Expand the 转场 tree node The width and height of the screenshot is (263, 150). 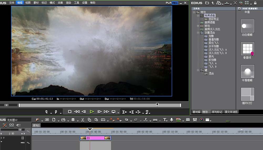click(198, 26)
